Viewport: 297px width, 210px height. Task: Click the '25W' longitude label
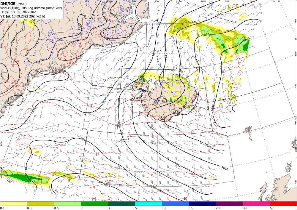point(134,1)
